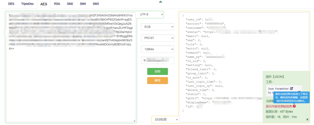This screenshot has height=125, width=314.
Task: Click the 插件【JSON】 heading text
Action: (275, 76)
